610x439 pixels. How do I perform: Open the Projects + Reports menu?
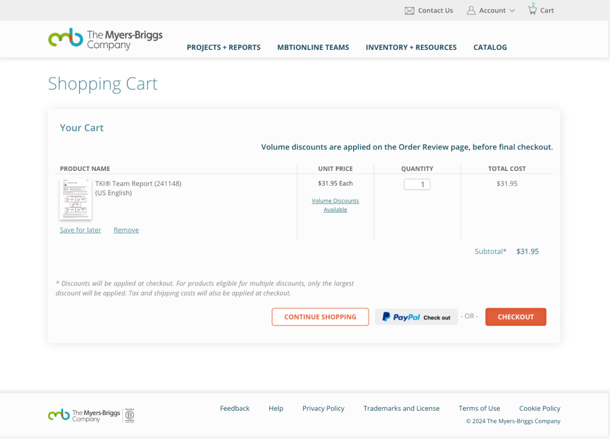click(x=224, y=47)
